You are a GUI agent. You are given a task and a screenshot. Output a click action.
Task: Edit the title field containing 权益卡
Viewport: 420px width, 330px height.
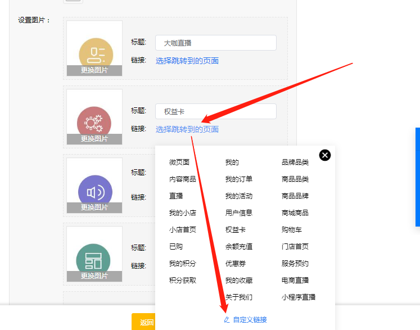(x=216, y=111)
